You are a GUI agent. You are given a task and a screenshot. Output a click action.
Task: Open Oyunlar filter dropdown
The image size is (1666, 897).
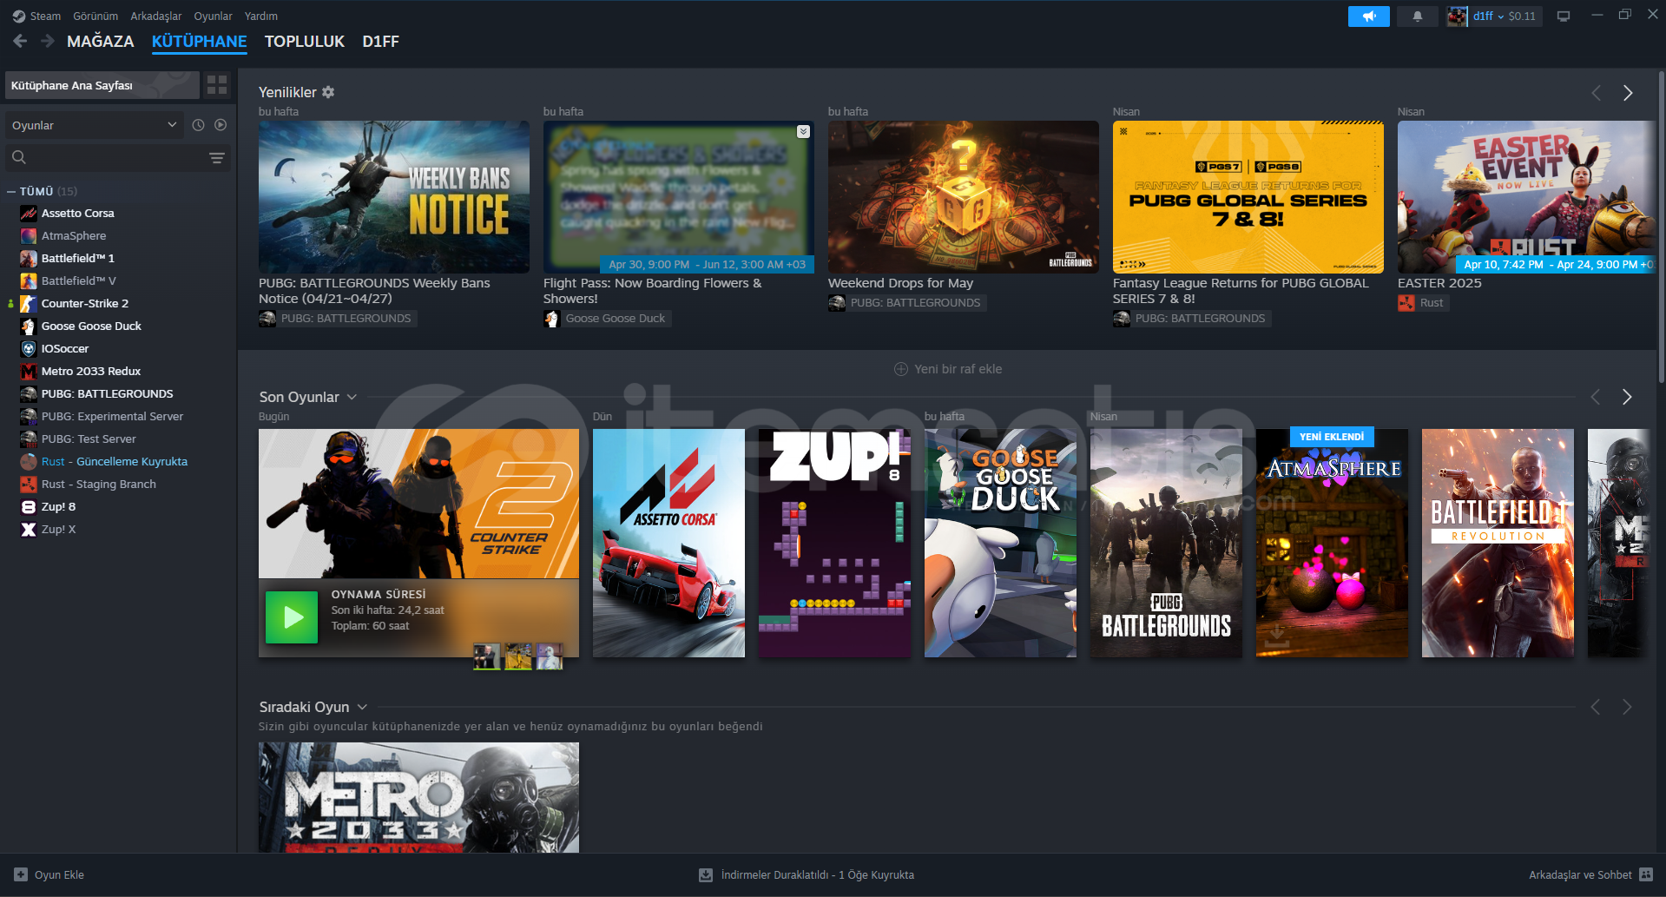point(94,125)
